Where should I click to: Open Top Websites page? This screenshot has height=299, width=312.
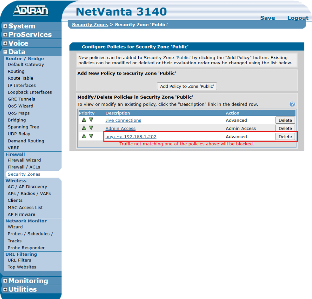(x=22, y=267)
